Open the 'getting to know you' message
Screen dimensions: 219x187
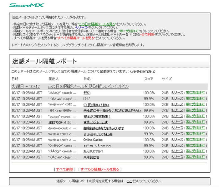(x=97, y=145)
